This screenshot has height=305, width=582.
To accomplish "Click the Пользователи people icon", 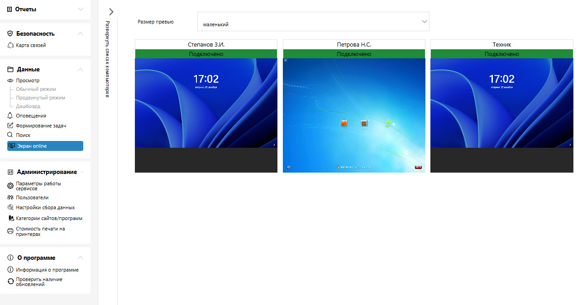I will tap(11, 197).
